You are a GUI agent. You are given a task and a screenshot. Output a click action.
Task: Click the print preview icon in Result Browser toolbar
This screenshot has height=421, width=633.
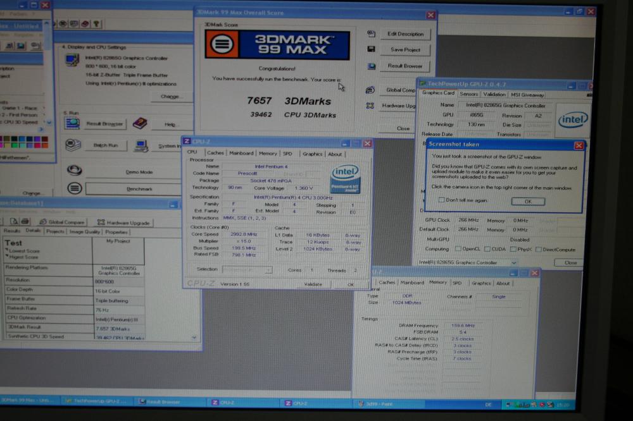coord(14,221)
